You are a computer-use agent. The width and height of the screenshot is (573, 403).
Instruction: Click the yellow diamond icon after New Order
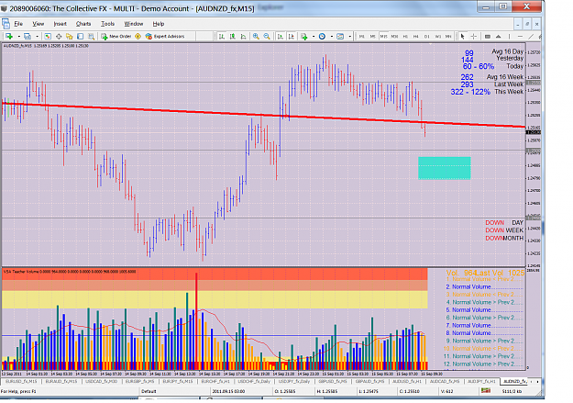click(138, 36)
